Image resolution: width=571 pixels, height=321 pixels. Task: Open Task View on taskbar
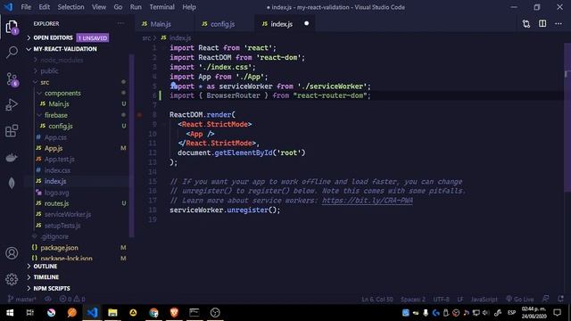tap(30, 313)
